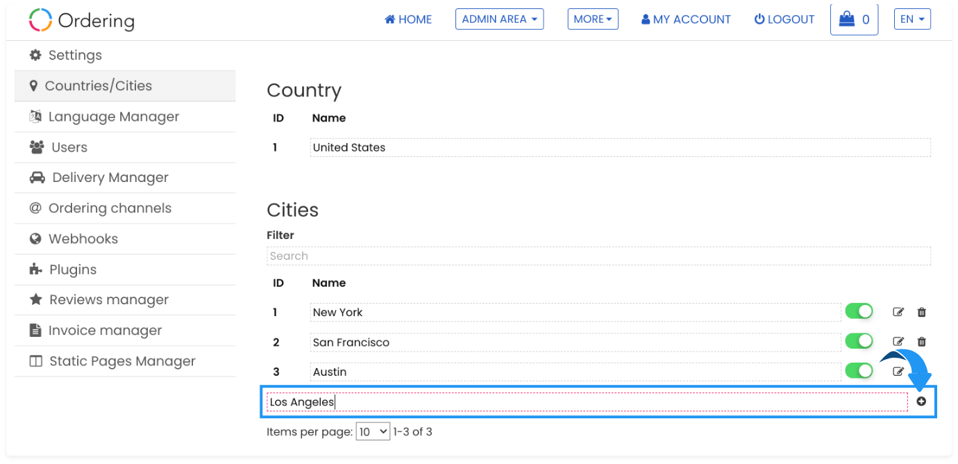Click the United States country name field
Screen dimensions: 958x464
pos(620,147)
